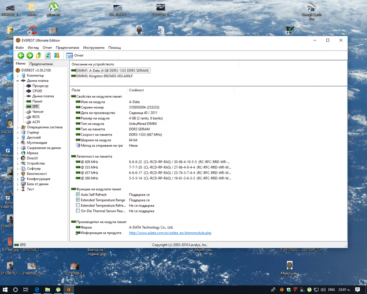Open the Windows Start button

tap(5, 290)
